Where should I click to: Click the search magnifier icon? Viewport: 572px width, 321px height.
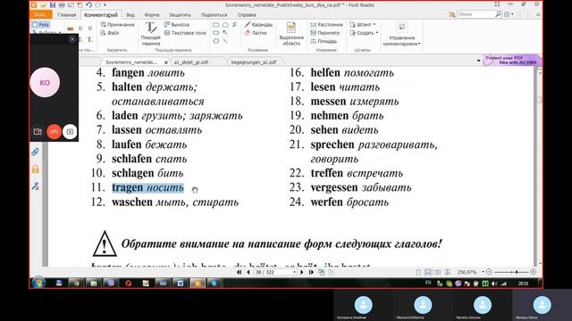click(x=499, y=14)
